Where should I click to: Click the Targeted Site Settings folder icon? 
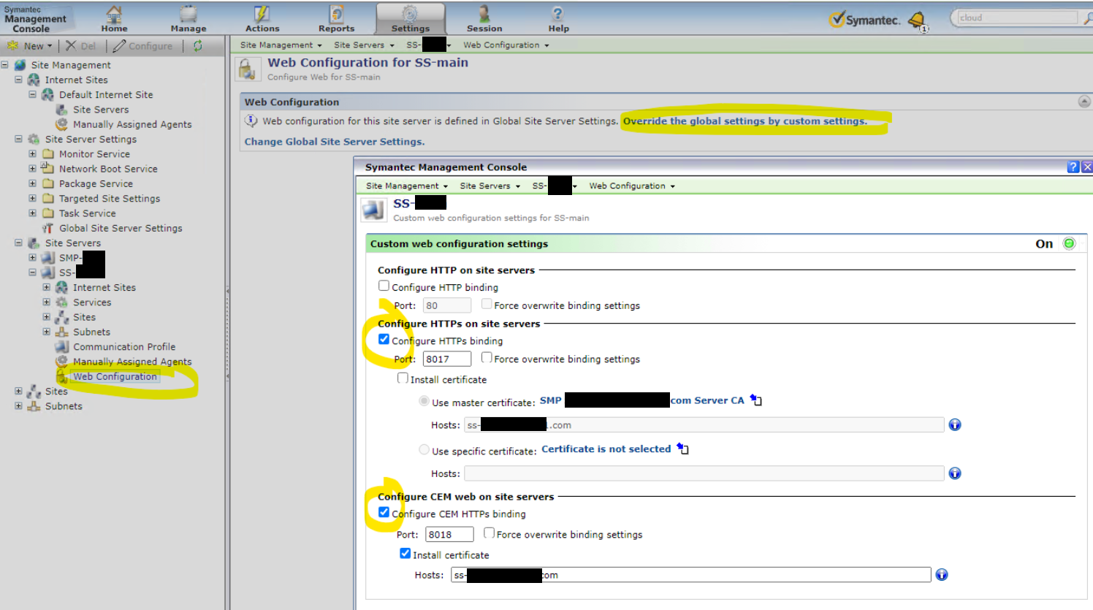[x=48, y=199]
